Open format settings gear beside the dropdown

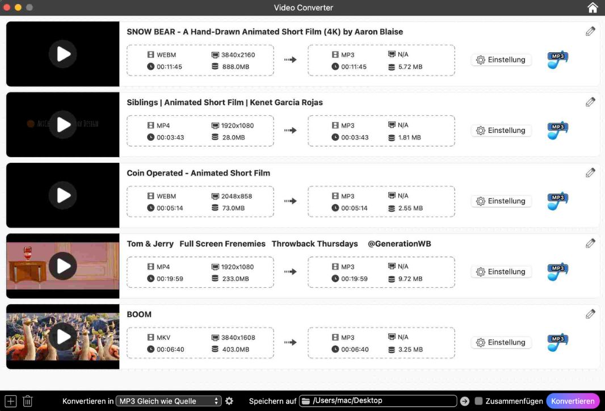[x=229, y=401]
